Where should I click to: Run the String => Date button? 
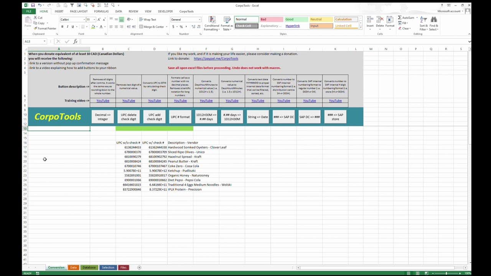(x=258, y=117)
